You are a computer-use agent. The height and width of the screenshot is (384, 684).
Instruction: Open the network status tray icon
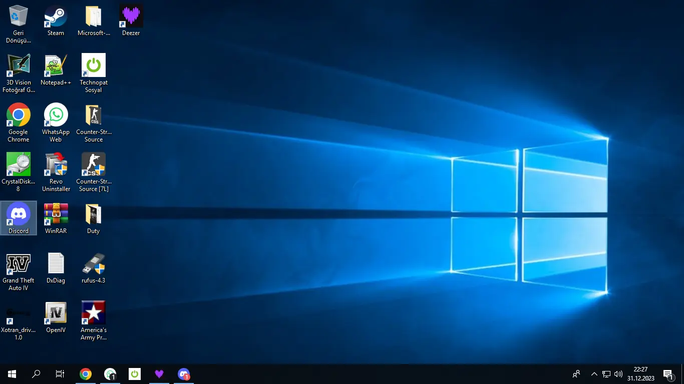point(606,374)
